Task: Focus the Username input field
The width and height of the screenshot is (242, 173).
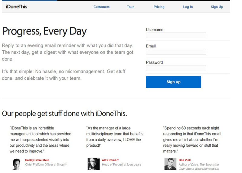Action: coord(176,35)
